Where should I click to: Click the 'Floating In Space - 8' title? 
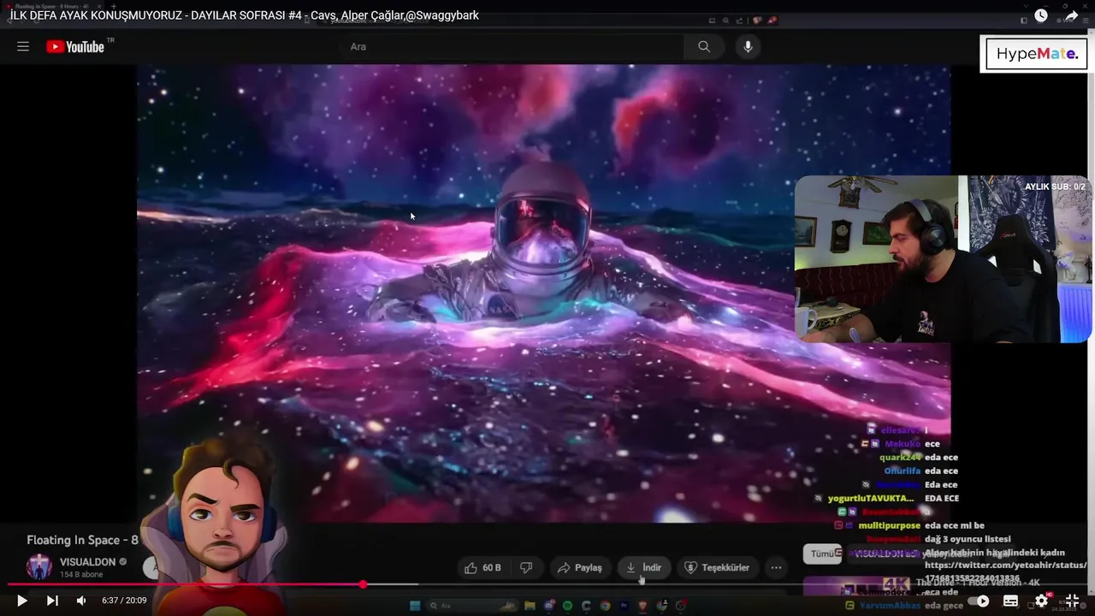pos(82,540)
